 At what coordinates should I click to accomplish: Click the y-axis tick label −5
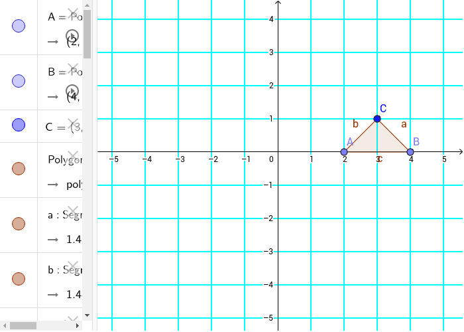(269, 318)
